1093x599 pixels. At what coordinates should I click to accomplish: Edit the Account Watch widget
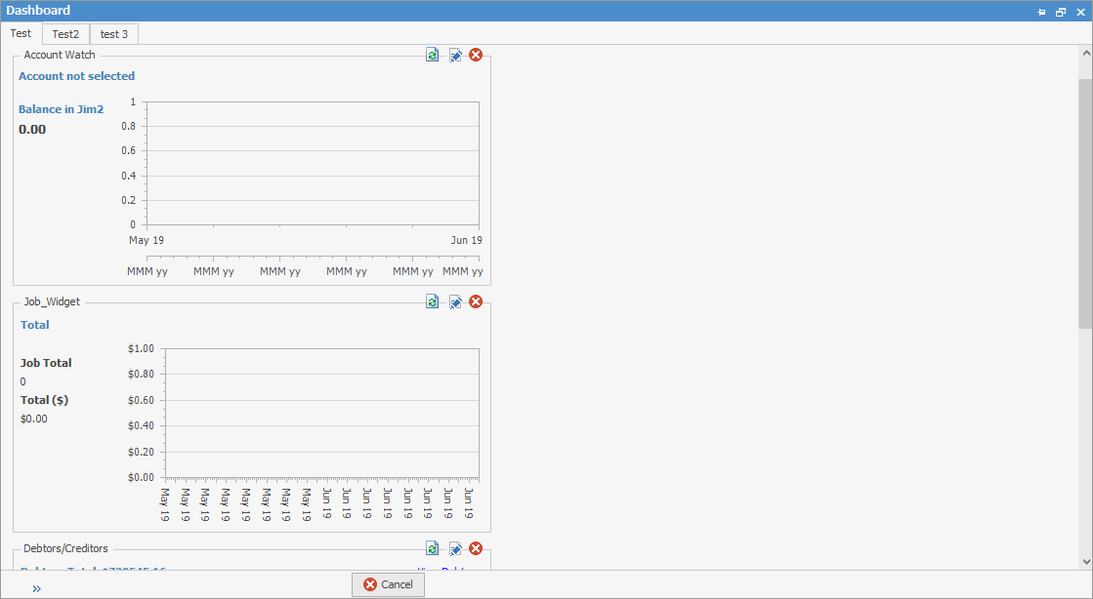(455, 55)
